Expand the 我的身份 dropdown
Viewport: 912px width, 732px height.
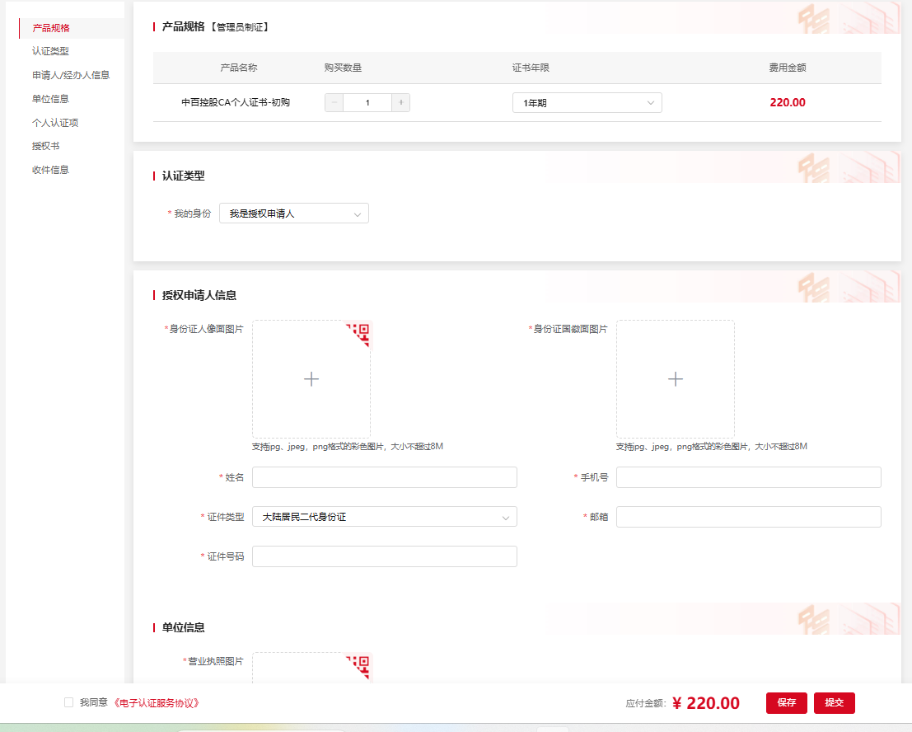coord(294,213)
